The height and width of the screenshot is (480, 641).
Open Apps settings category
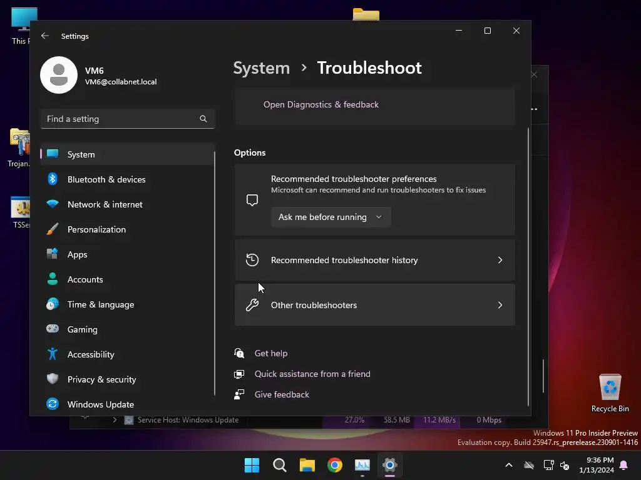click(x=128, y=254)
